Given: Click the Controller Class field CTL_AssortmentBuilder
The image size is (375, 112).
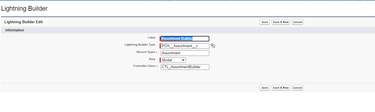Looking at the screenshot, I should 185,67.
